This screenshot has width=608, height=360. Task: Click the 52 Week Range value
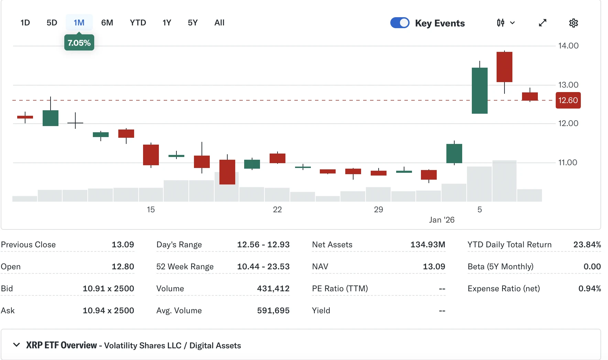[x=263, y=266]
